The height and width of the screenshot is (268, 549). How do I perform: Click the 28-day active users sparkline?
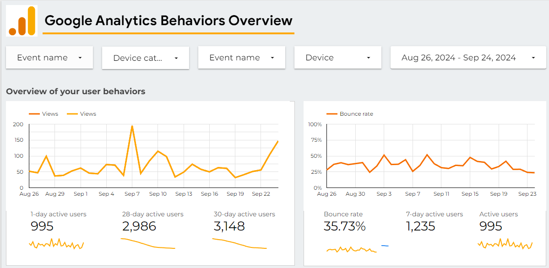148,243
